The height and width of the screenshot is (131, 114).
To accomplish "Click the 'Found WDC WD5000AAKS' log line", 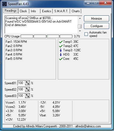I will point(38,22).
